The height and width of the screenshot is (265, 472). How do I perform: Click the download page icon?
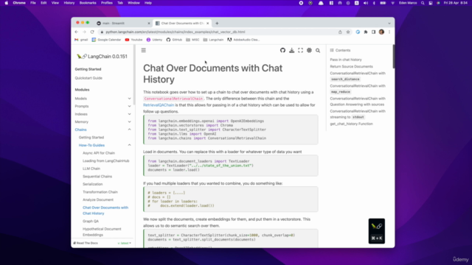(x=292, y=51)
